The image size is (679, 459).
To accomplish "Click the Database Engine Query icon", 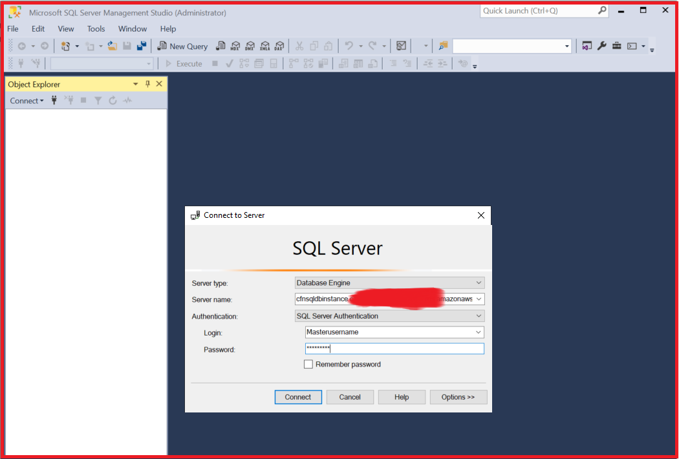I will point(221,46).
